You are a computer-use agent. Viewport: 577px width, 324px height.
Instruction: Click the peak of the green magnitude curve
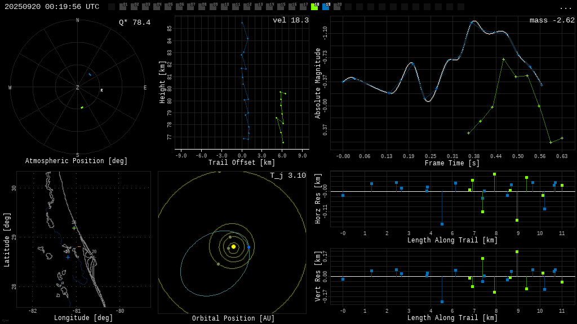503,59
